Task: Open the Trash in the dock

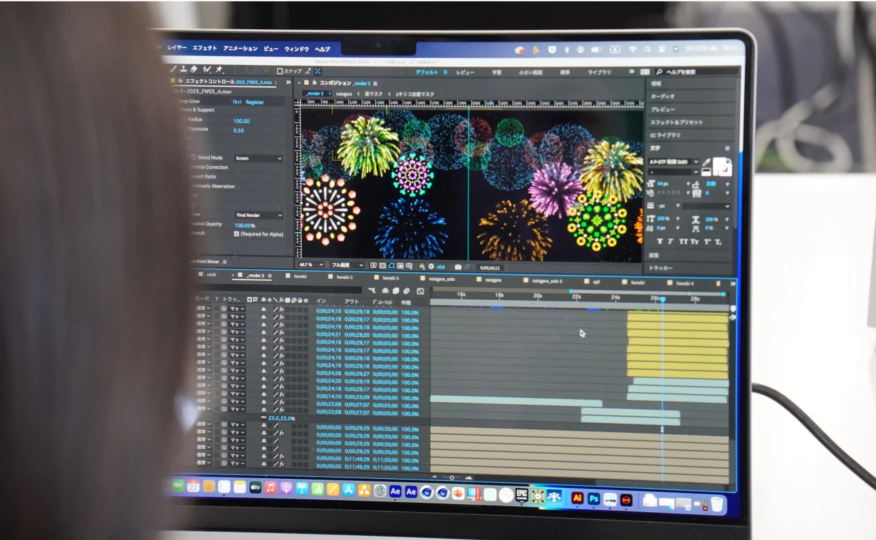Action: [x=717, y=504]
